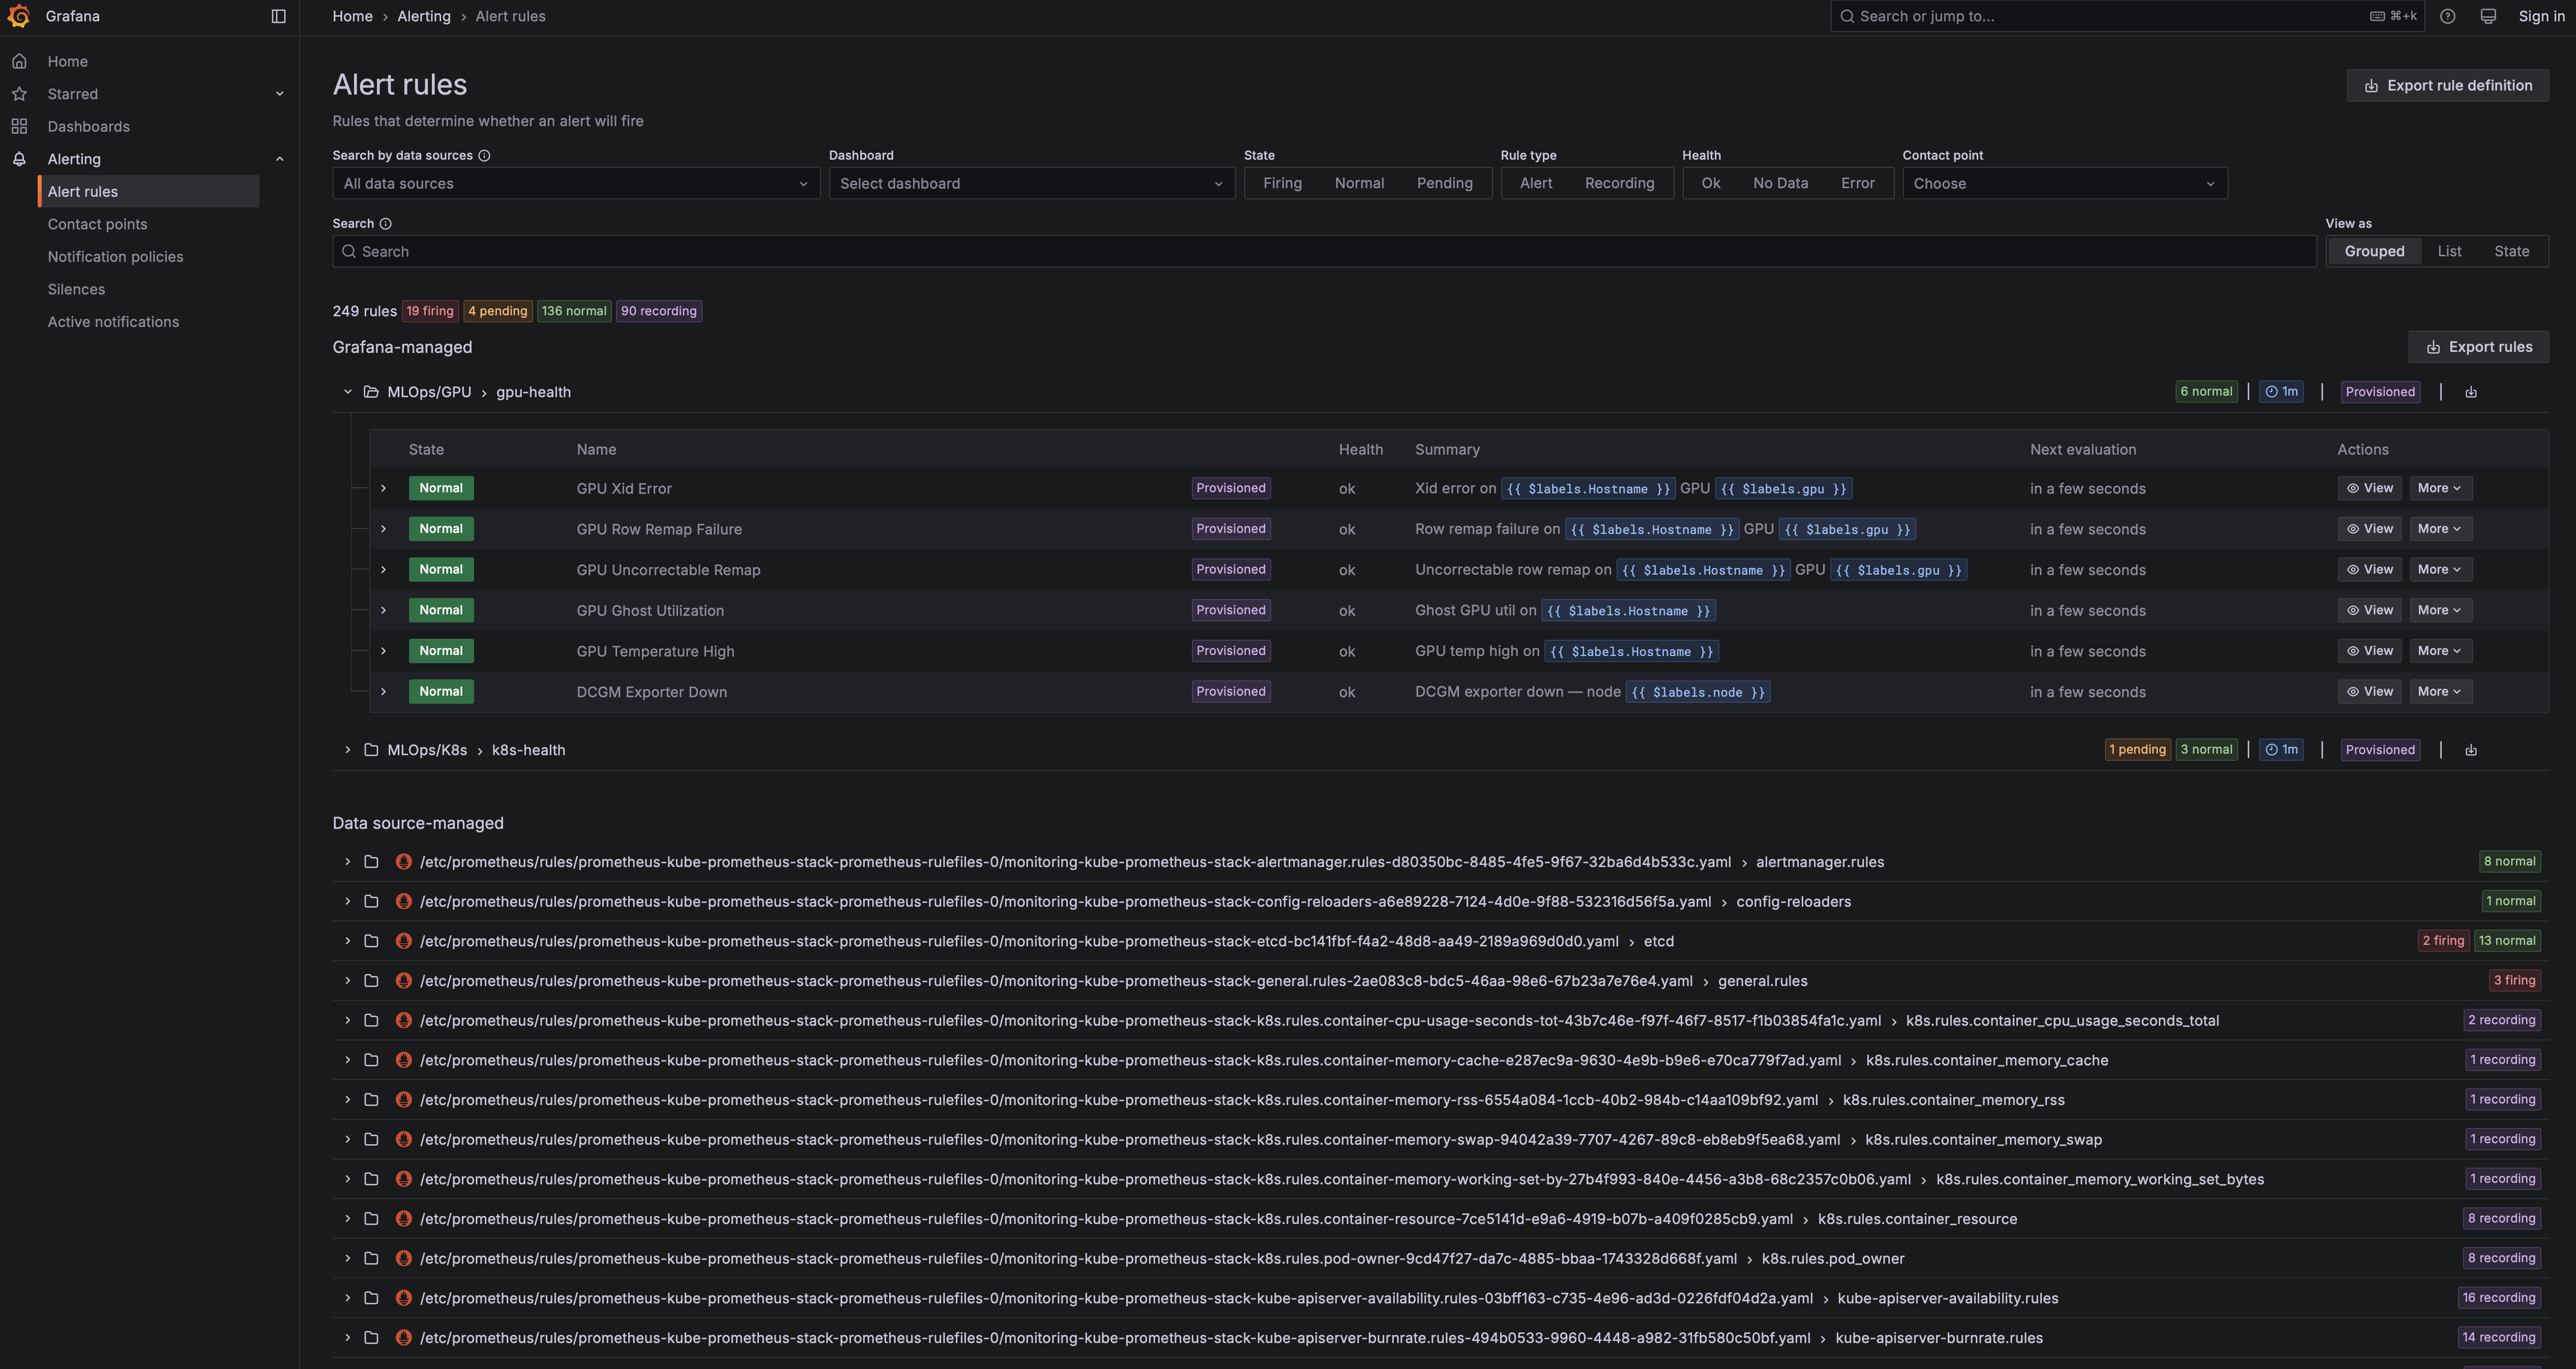The image size is (2576, 1369).
Task: Click Export rule definition button
Action: pyautogui.click(x=2447, y=85)
